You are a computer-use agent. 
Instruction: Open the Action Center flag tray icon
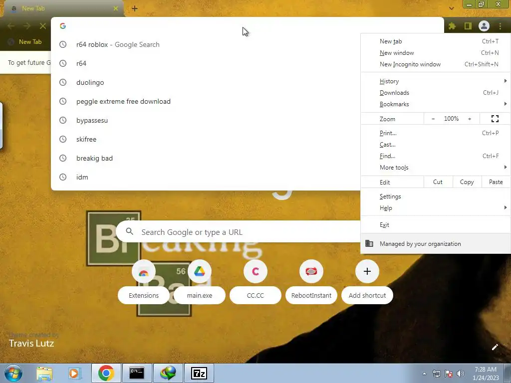(449, 374)
